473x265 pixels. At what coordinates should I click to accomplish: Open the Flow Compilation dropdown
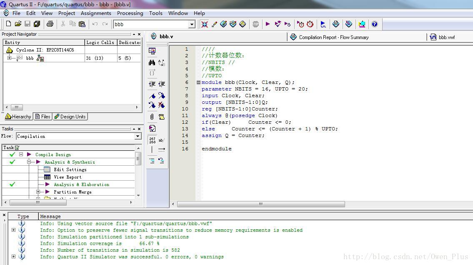[138, 136]
